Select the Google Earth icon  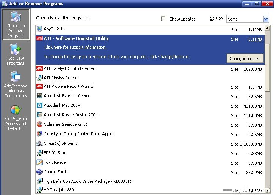coord(39,172)
